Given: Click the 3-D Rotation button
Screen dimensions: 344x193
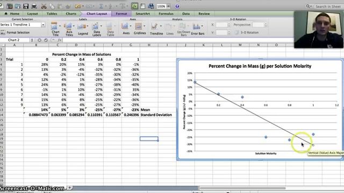Looking at the screenshot, I should click(247, 32).
